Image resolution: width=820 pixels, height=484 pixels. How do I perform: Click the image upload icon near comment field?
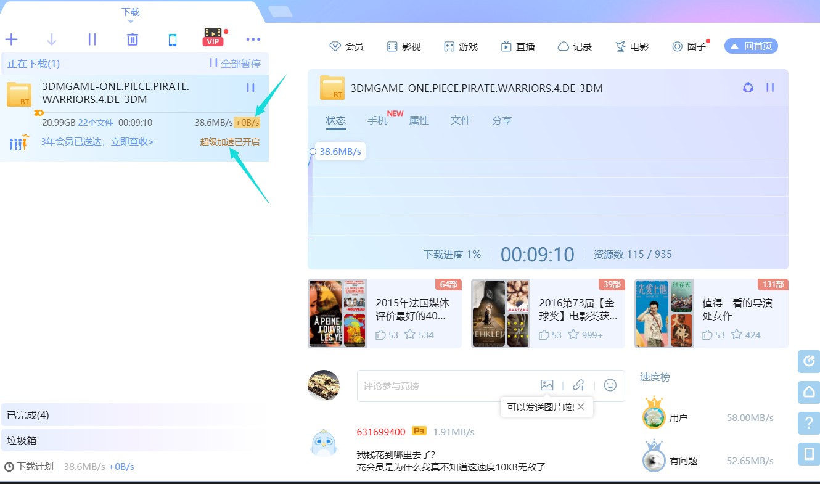tap(547, 385)
